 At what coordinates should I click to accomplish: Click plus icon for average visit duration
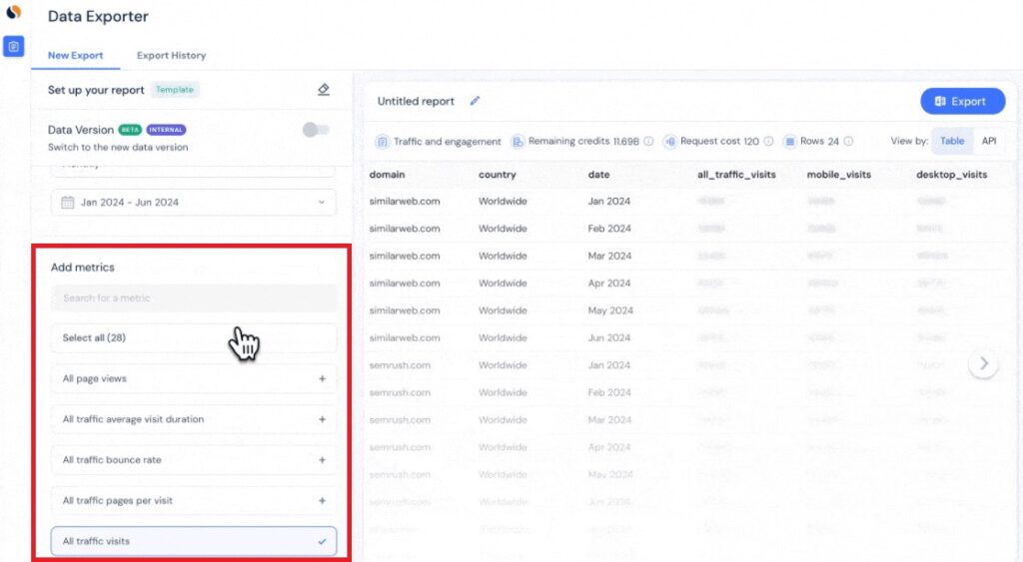pos(323,419)
